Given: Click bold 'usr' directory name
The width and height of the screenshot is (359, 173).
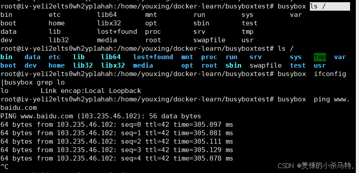Looking at the screenshot, I should pos(320,66).
